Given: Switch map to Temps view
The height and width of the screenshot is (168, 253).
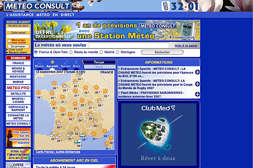Looking at the screenshot, I should click(99, 62).
